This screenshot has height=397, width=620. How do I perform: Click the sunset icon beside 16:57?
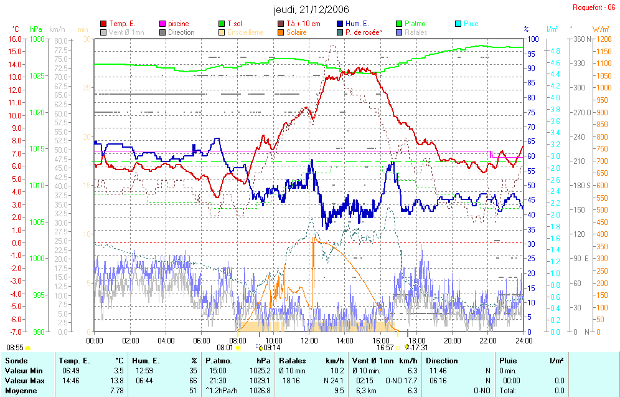[397, 348]
